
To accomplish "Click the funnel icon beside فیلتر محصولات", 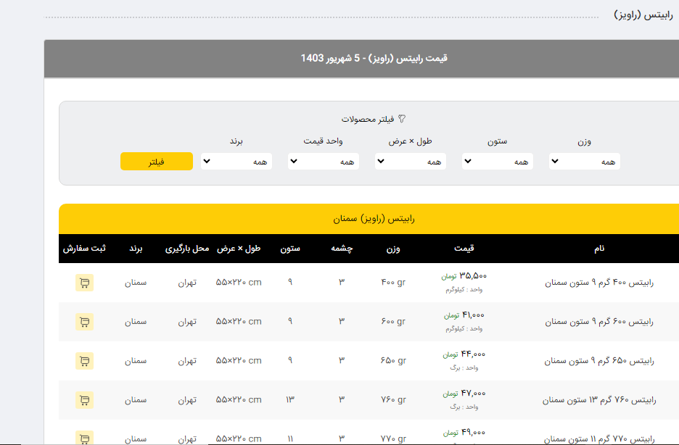I will click(402, 119).
